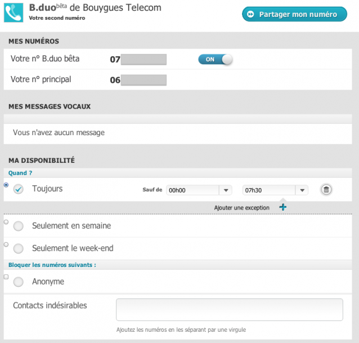Check the Anonyme blocking checkbox

click(x=6, y=277)
